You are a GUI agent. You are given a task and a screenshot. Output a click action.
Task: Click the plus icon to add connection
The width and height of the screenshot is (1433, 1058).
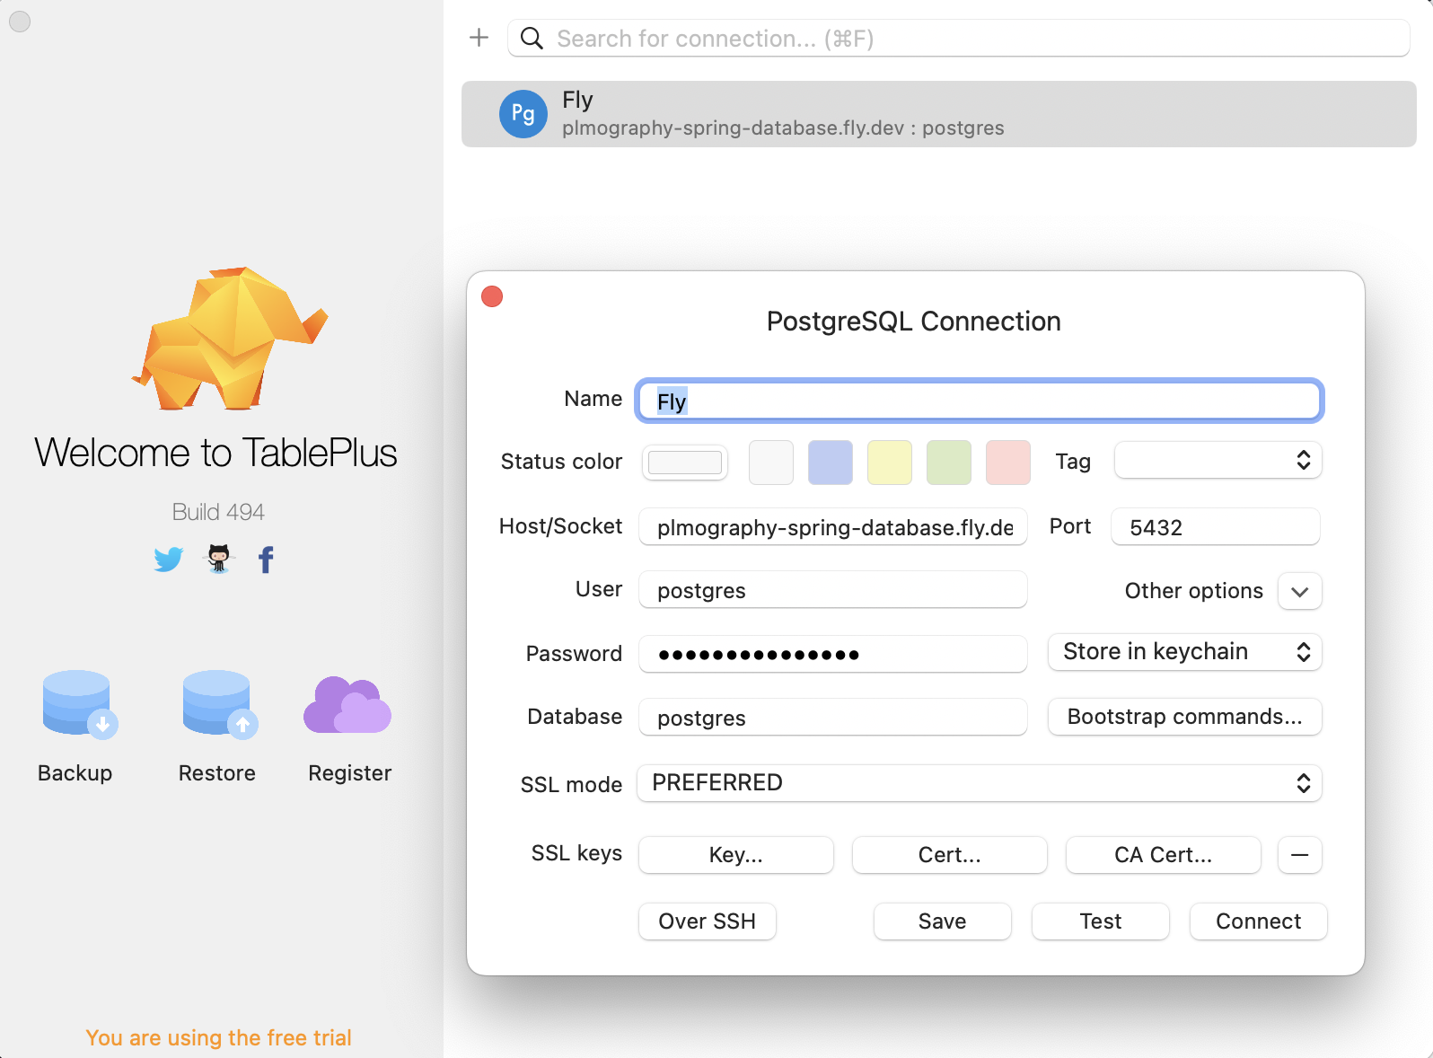coord(479,38)
